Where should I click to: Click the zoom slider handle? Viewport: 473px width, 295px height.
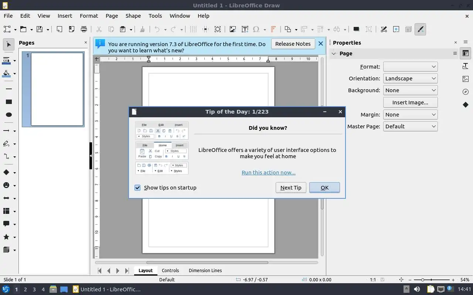pyautogui.click(x=423, y=280)
